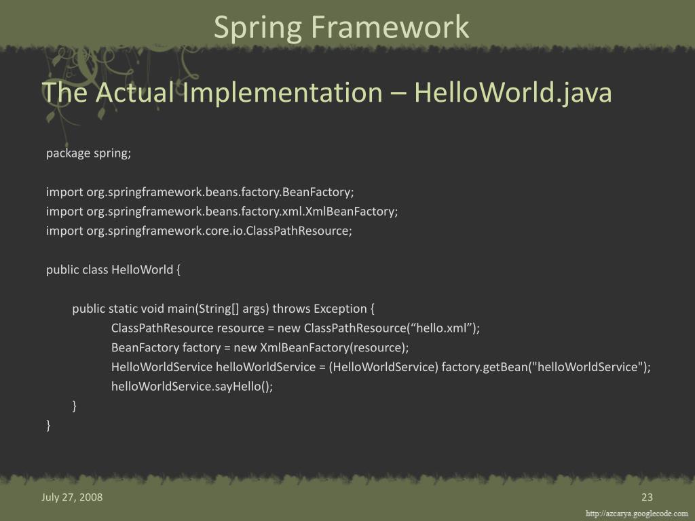This screenshot has height=521, width=695.
Task: Click the "(HelloWorldService)" cast in the code
Action: point(383,367)
